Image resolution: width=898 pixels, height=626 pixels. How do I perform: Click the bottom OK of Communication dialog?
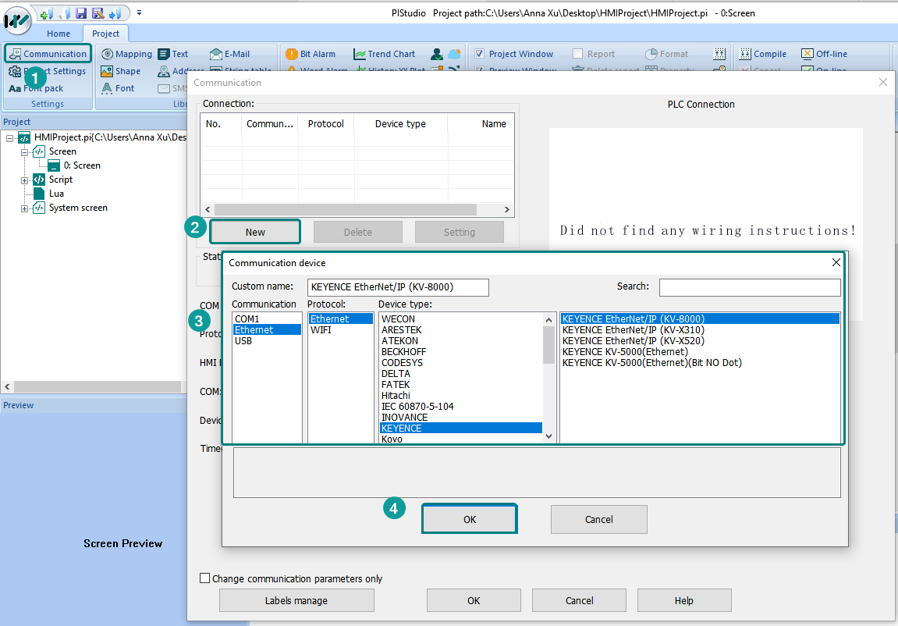[474, 600]
